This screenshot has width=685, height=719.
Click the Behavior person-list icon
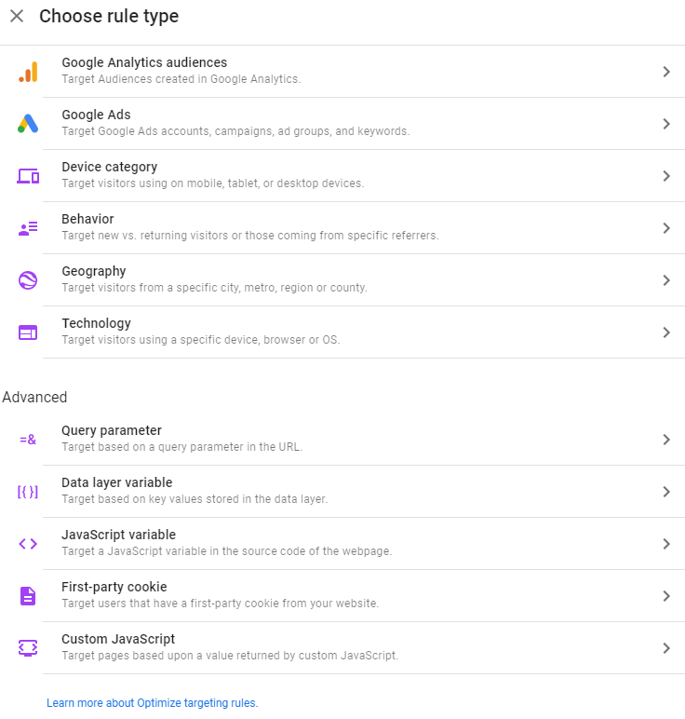pyautogui.click(x=28, y=228)
